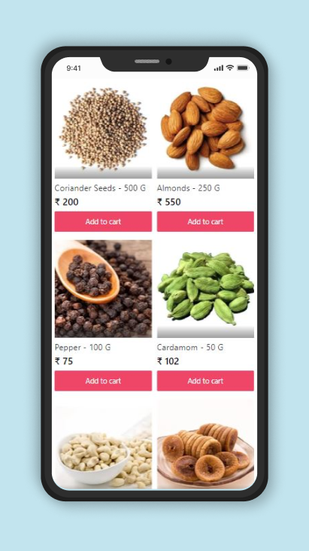Viewport: 309px width, 551px height.
Task: Tap the Wi-Fi status icon
Action: (229, 68)
